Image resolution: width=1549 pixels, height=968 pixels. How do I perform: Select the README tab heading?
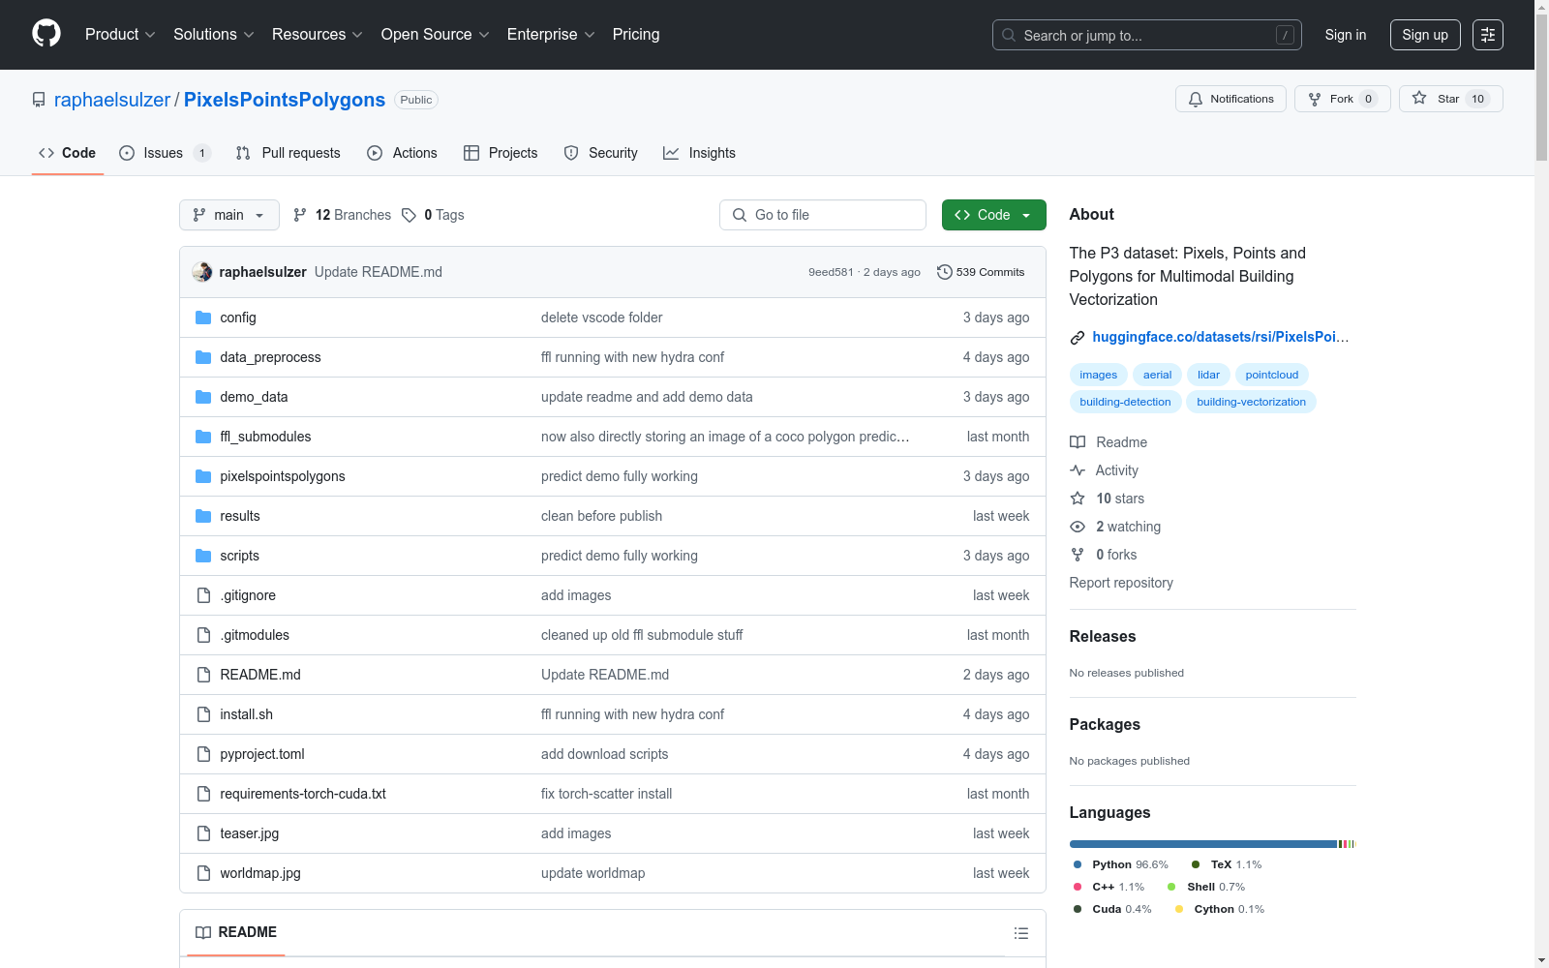point(236,932)
